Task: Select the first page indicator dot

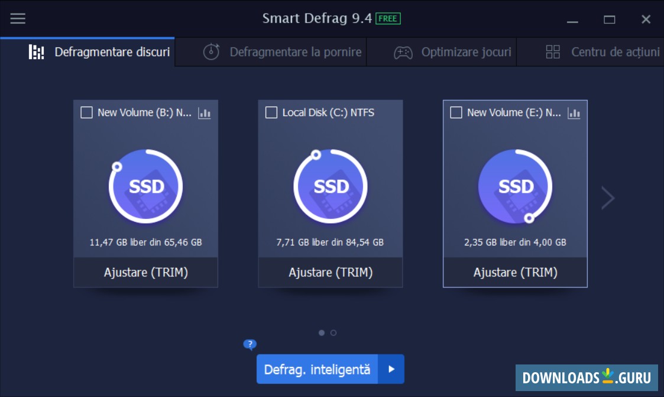Action: 322,333
